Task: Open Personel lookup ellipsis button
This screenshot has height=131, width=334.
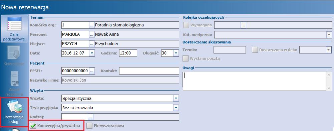Action: [92, 34]
